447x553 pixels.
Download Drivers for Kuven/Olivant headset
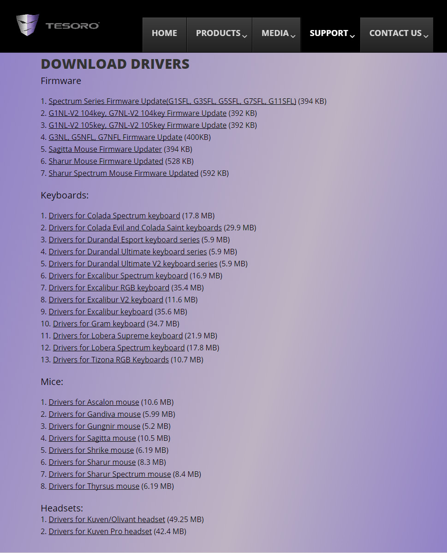(107, 519)
